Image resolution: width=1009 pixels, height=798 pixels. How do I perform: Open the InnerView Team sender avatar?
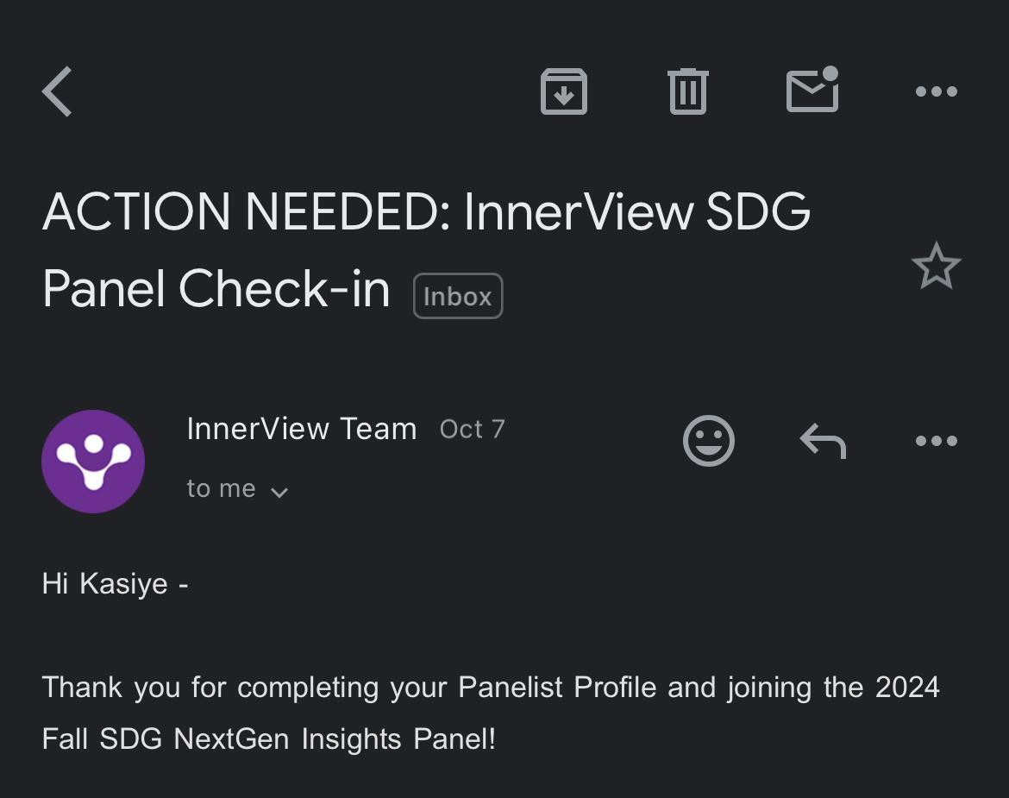click(93, 462)
